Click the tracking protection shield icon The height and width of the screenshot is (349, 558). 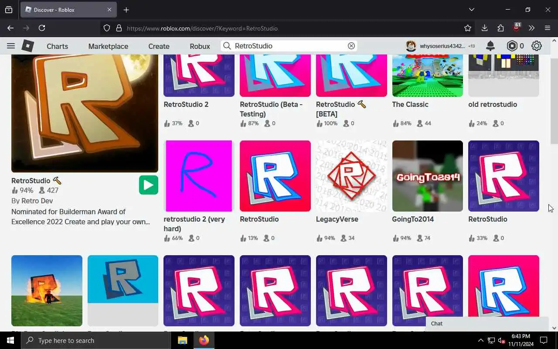coord(107,28)
